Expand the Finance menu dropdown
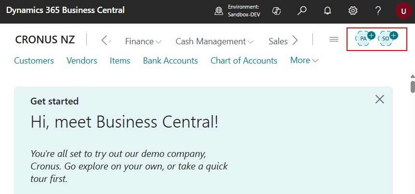This screenshot has height=194, width=415. click(143, 41)
